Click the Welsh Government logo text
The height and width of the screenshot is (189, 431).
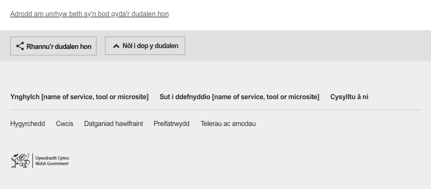pos(52,163)
